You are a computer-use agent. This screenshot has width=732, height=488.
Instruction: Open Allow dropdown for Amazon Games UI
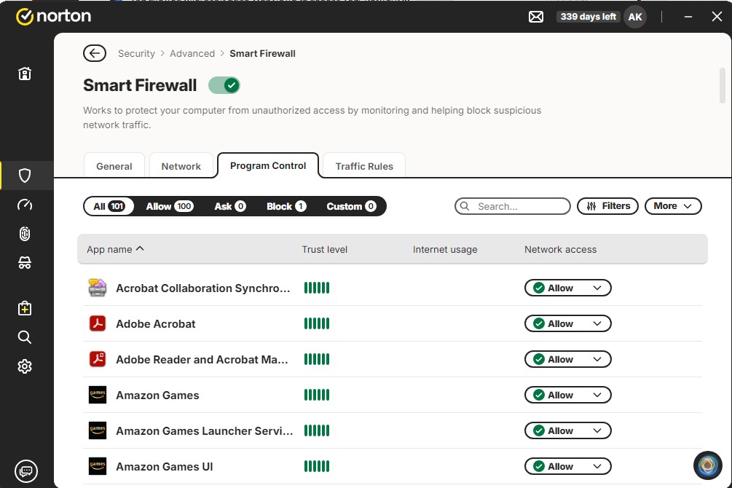(x=567, y=466)
